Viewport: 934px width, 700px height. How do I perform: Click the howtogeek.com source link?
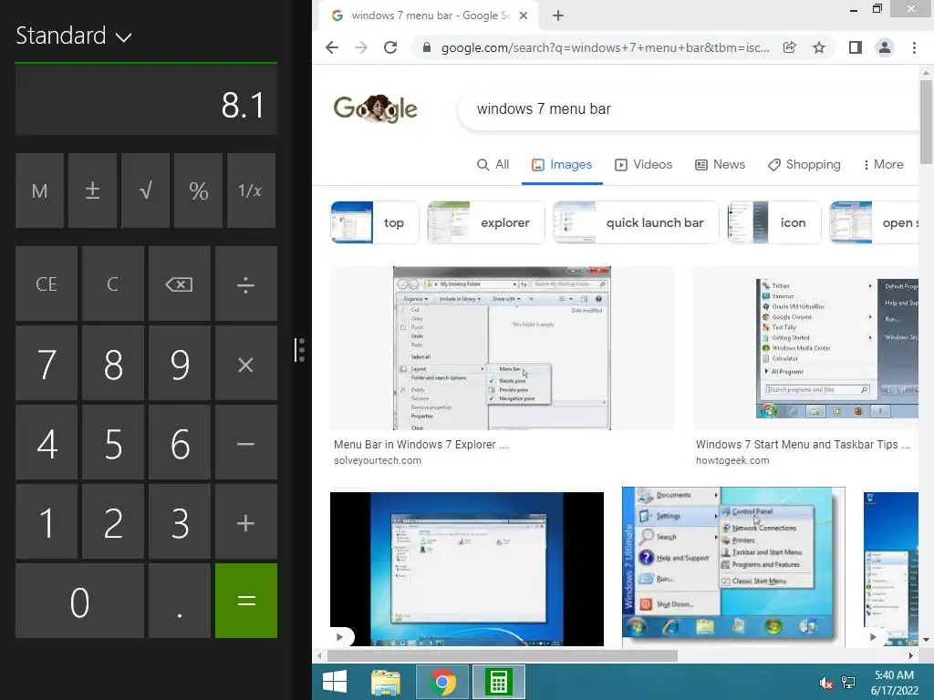click(732, 460)
